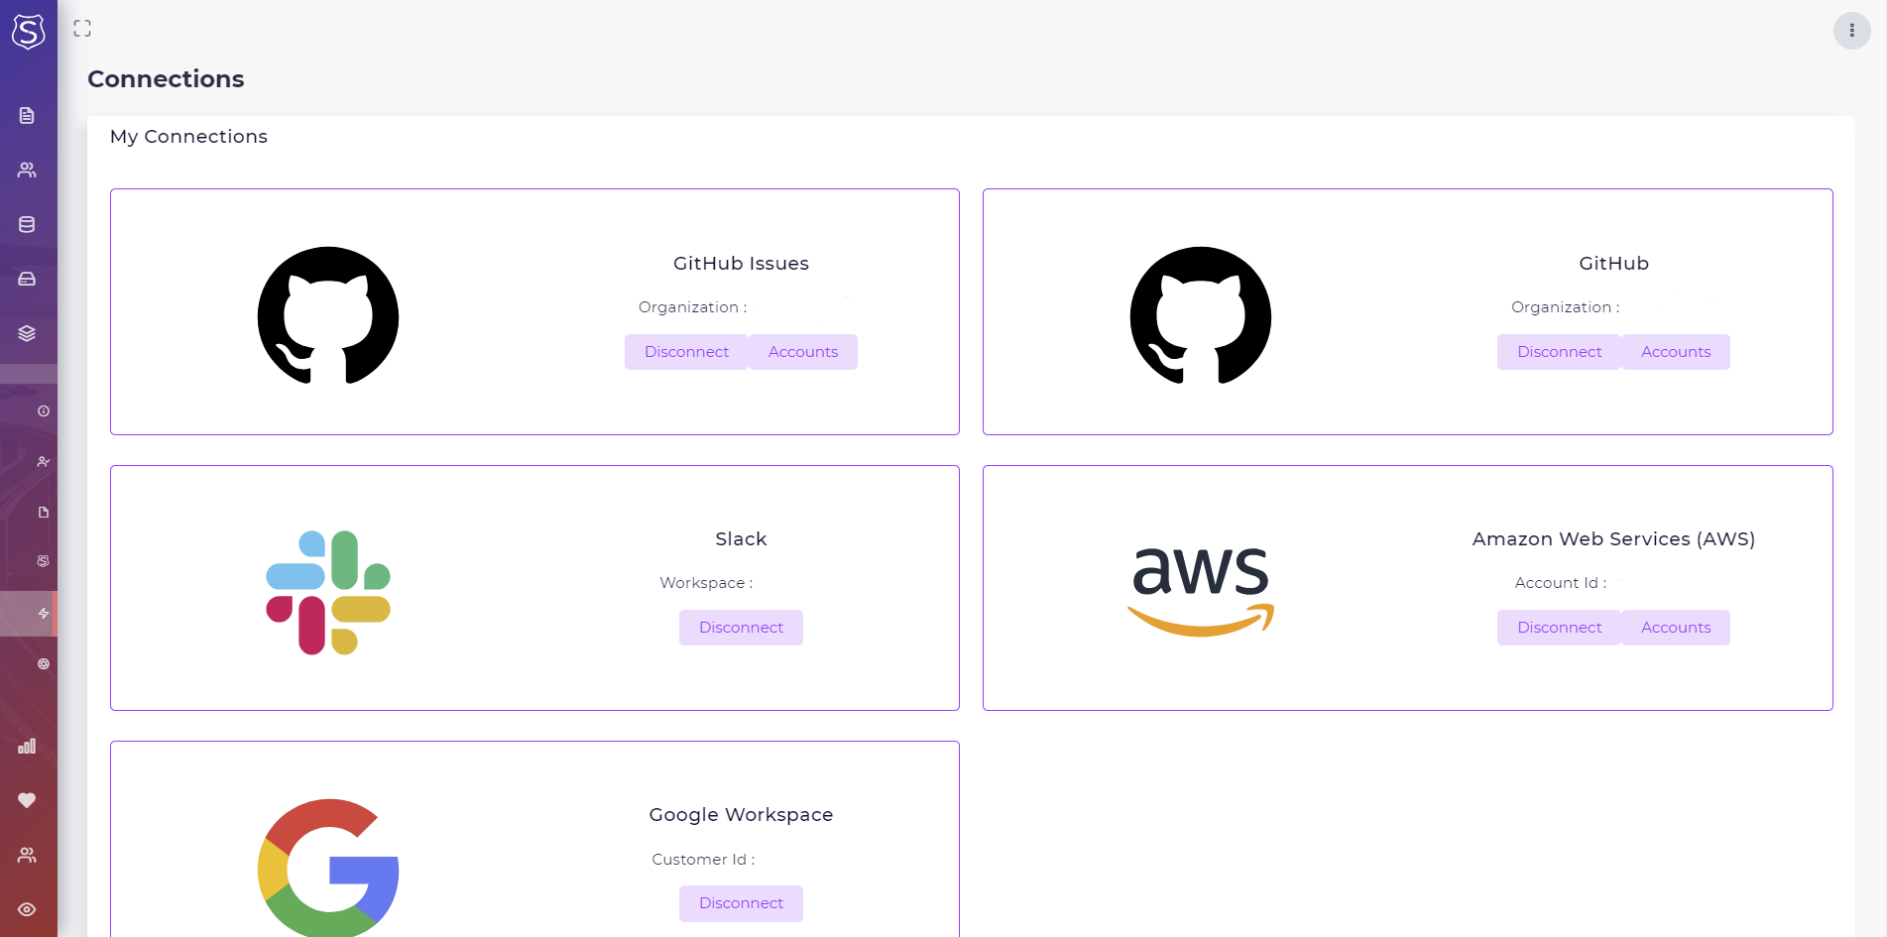The width and height of the screenshot is (1887, 937).
Task: Open the document page icon below the logo
Action: coord(27,116)
